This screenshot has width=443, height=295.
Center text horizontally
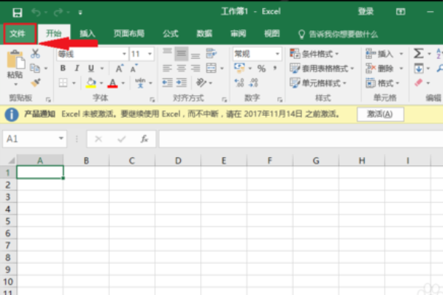coord(182,68)
